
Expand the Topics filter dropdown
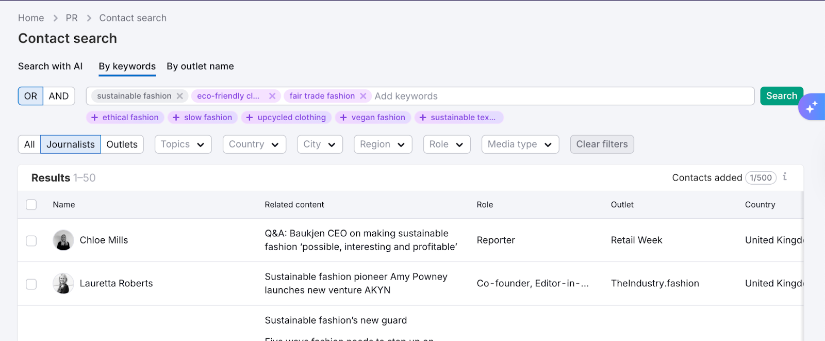183,144
